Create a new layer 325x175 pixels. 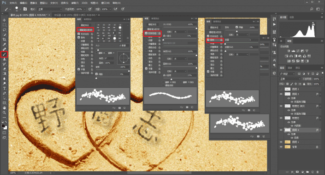click(x=313, y=172)
